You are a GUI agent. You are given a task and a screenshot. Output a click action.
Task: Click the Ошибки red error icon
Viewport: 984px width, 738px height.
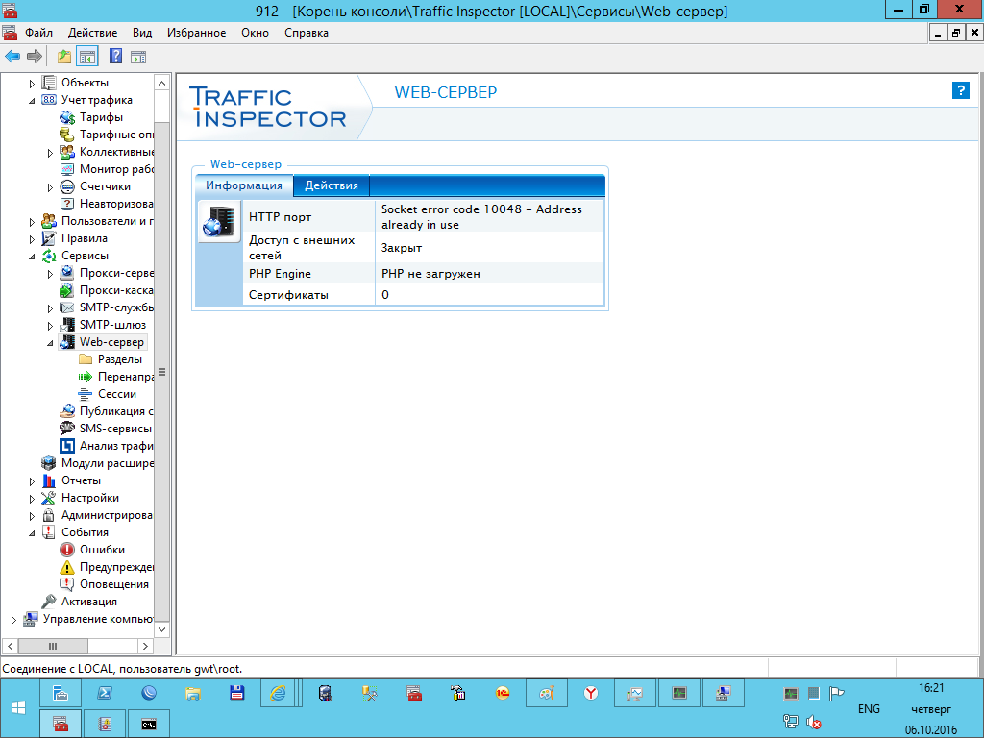pyautogui.click(x=67, y=550)
